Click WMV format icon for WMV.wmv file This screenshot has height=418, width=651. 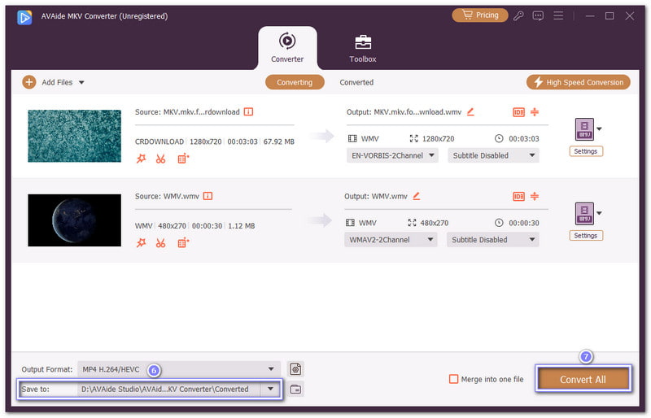(584, 213)
